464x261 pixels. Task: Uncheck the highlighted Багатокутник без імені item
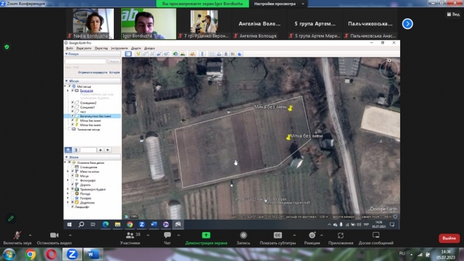point(72,116)
